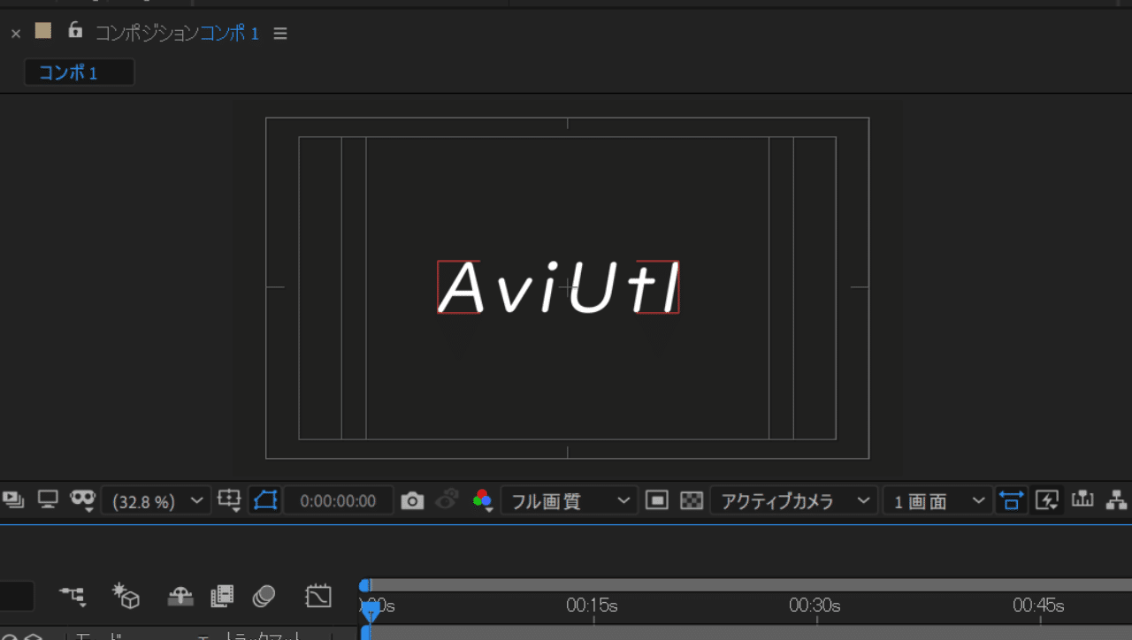Click the timeline search field
The image size is (1132, 640).
pyautogui.click(x=17, y=596)
